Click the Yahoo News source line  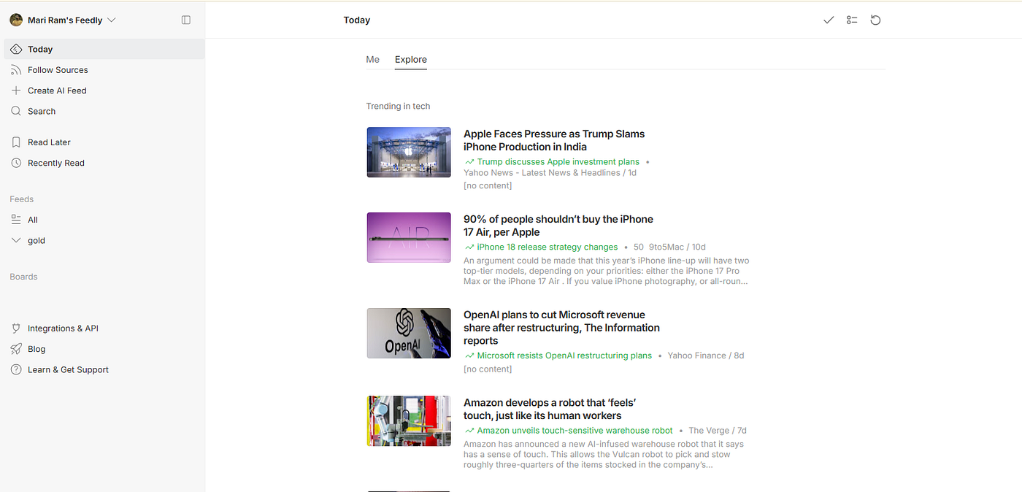click(550, 173)
